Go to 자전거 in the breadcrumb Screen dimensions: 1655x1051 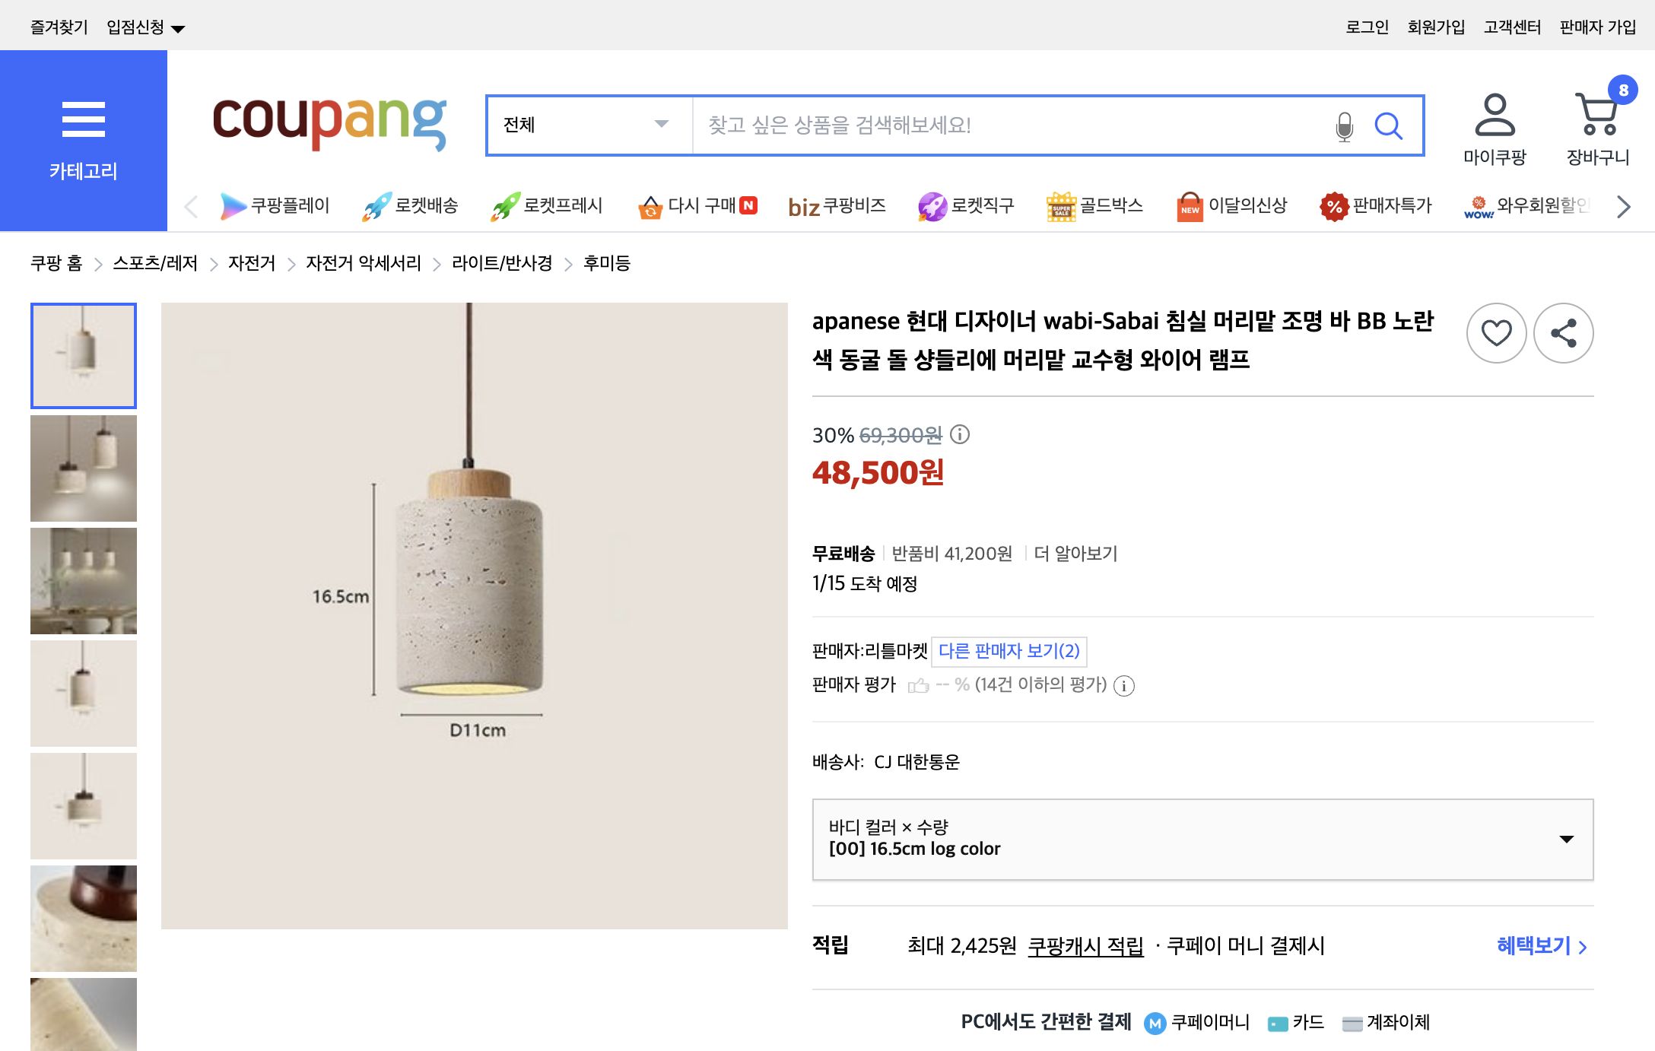[x=252, y=263]
